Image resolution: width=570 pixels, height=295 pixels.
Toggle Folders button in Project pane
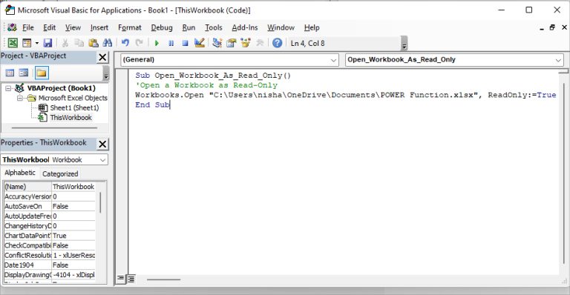click(42, 73)
